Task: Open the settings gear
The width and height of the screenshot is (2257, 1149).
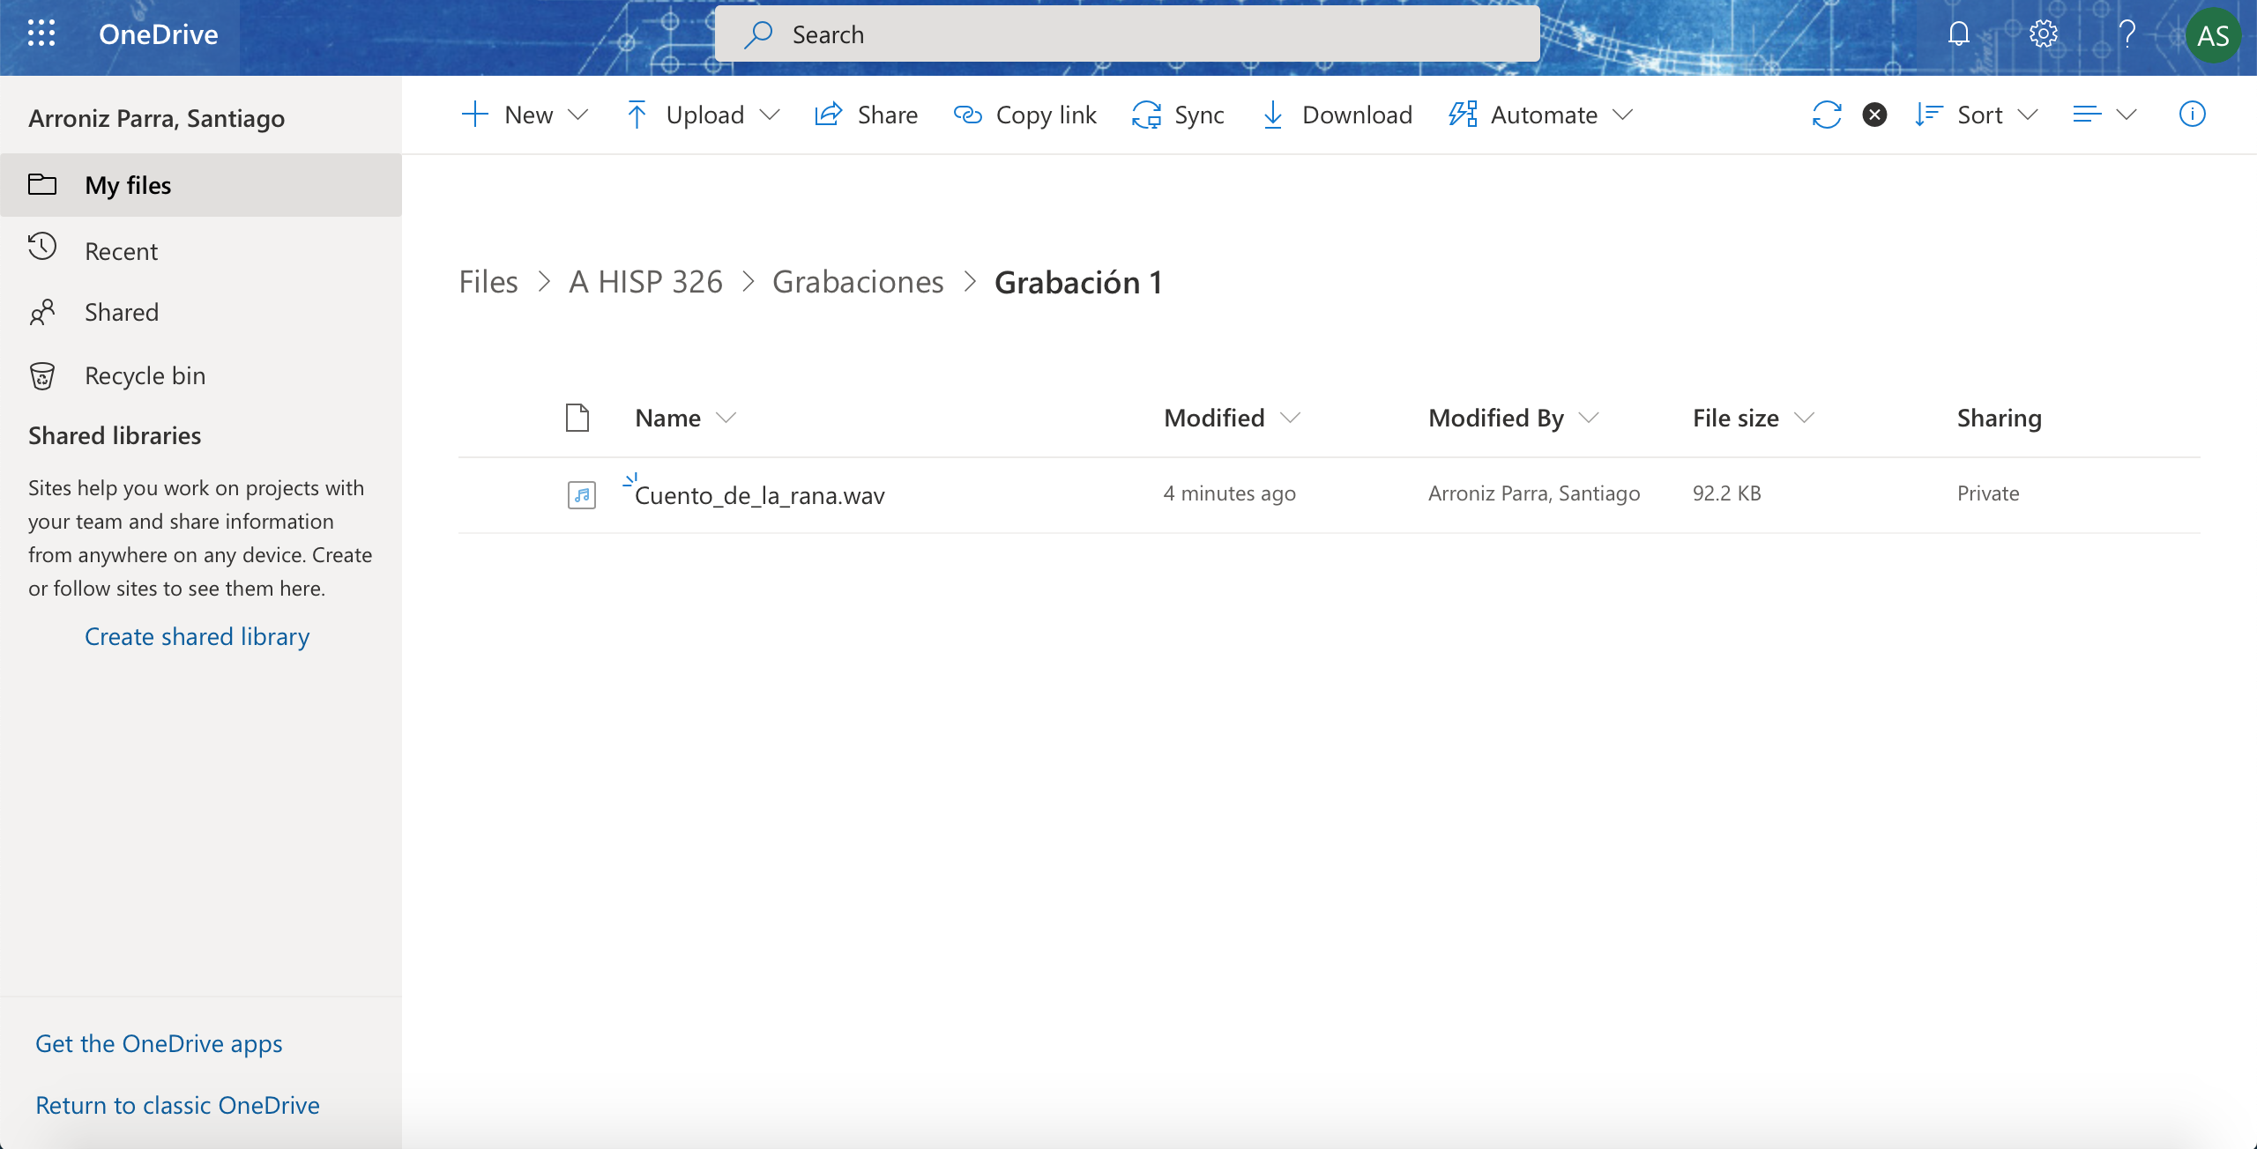Action: (x=2043, y=34)
